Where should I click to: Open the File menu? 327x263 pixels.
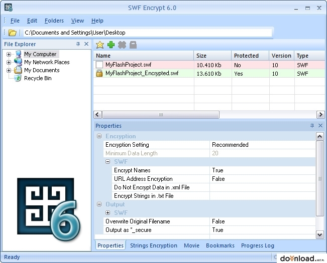pos(15,21)
